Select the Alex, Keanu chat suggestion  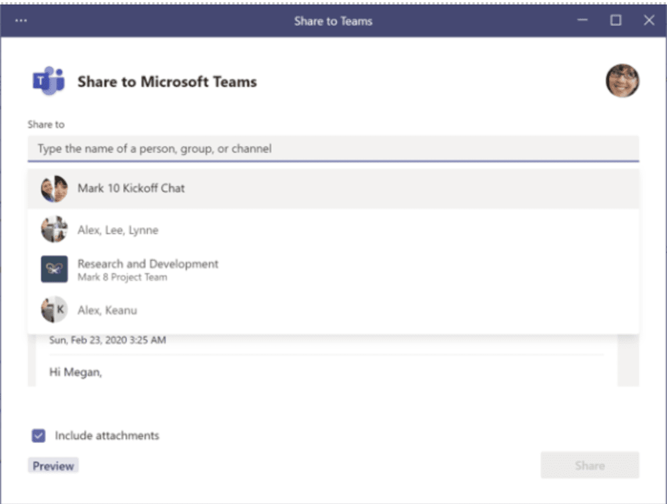pyautogui.click(x=333, y=309)
